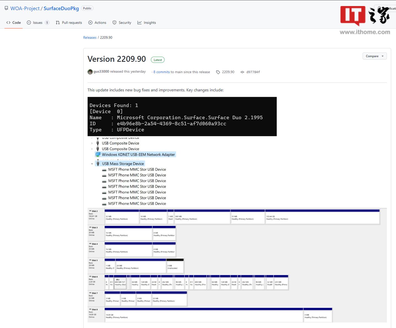Open the Releases link
Image resolution: width=396 pixels, height=328 pixels.
(x=90, y=37)
